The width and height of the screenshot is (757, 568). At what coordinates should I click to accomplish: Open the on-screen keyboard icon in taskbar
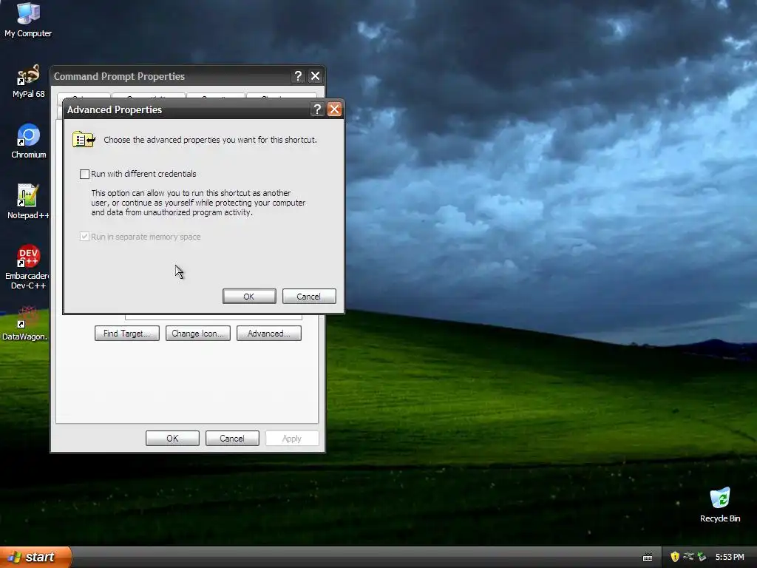[x=648, y=558]
